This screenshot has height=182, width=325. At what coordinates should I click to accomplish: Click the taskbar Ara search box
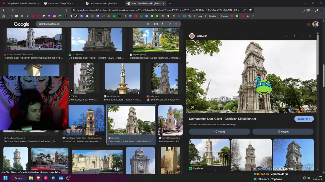point(18,178)
